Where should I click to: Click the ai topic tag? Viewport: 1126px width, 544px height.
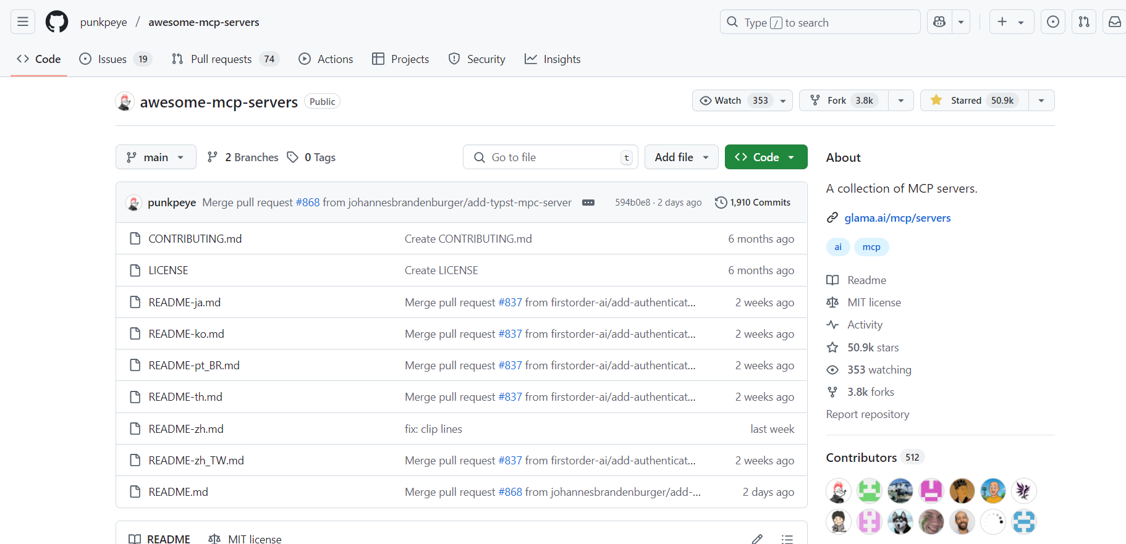click(838, 247)
